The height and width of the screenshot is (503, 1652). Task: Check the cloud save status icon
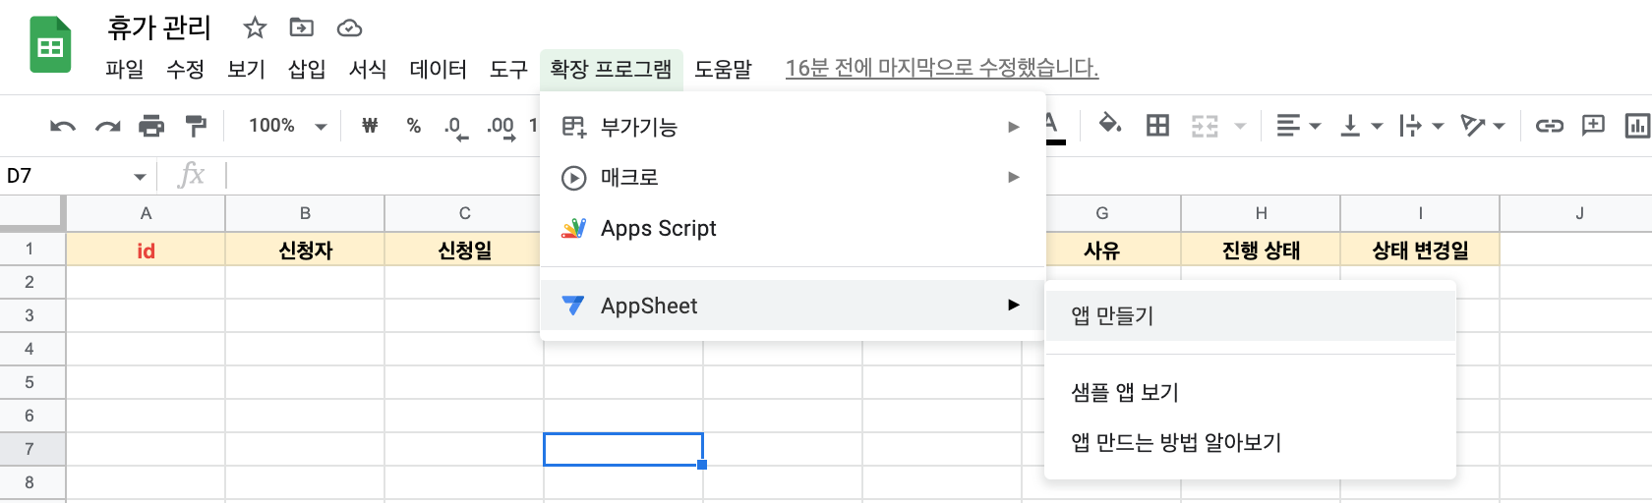349,28
